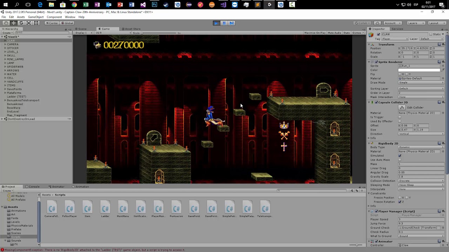
Task: Select the Rect transform tool in the toolbar
Action: point(36,23)
